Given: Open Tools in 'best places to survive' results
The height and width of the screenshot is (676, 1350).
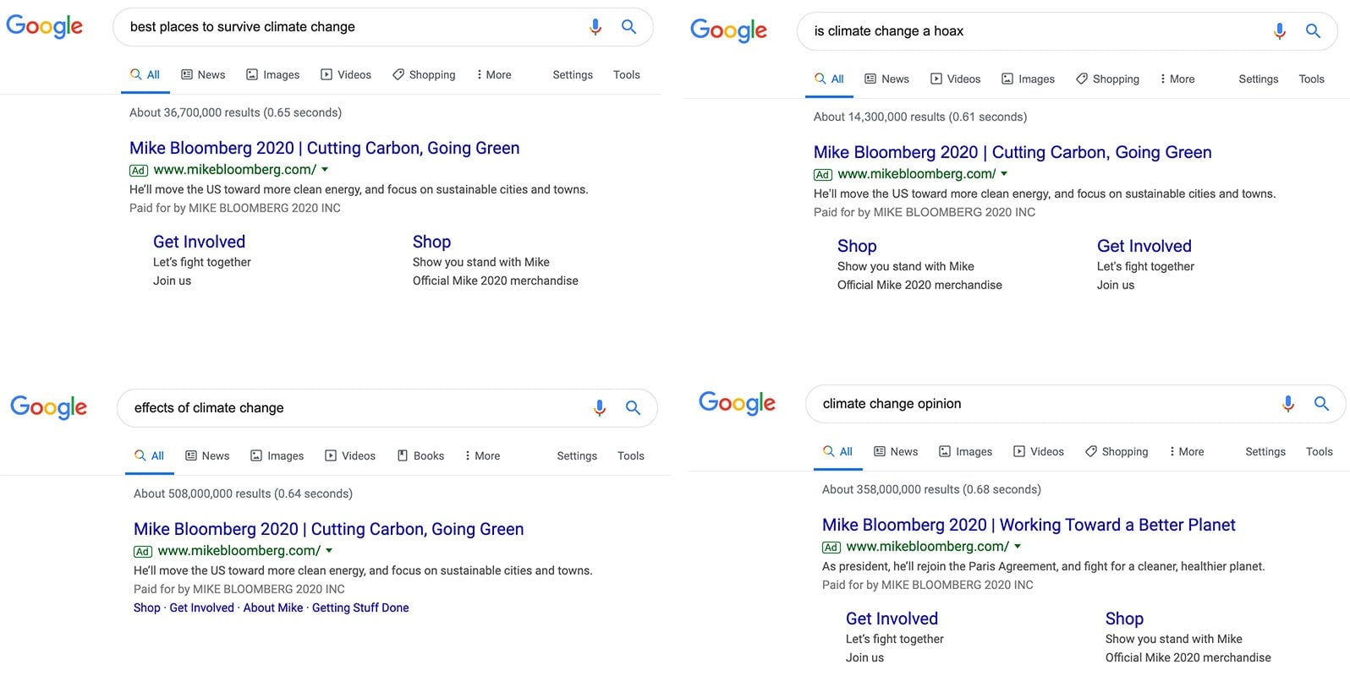Looking at the screenshot, I should coord(627,74).
